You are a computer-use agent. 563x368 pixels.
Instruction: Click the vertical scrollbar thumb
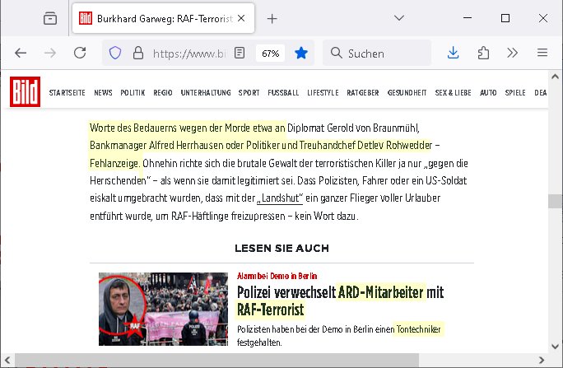click(555, 201)
